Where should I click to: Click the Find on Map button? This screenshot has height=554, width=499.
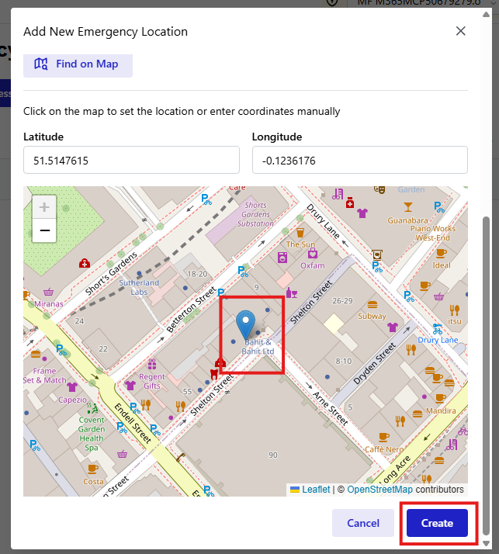pos(78,64)
